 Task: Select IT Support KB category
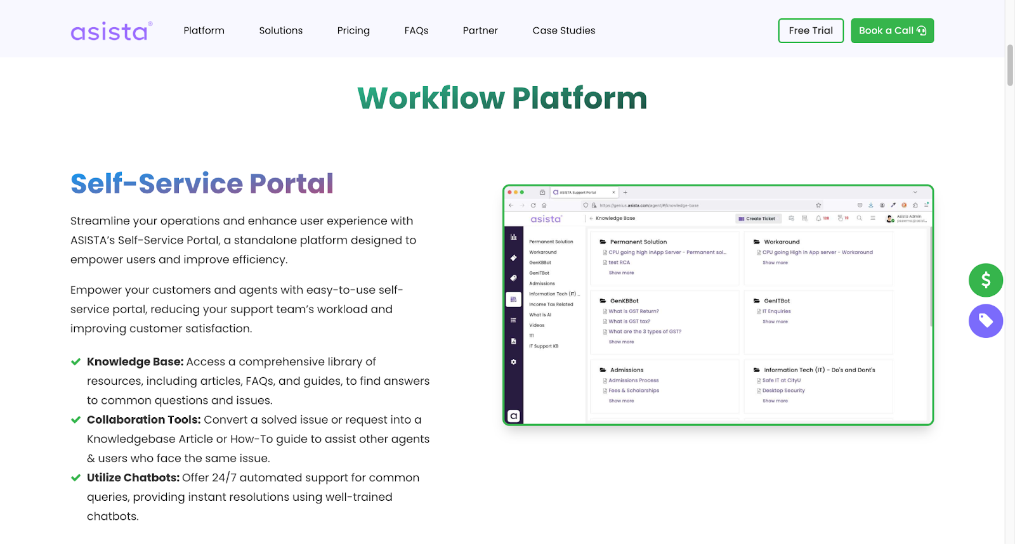click(x=544, y=346)
